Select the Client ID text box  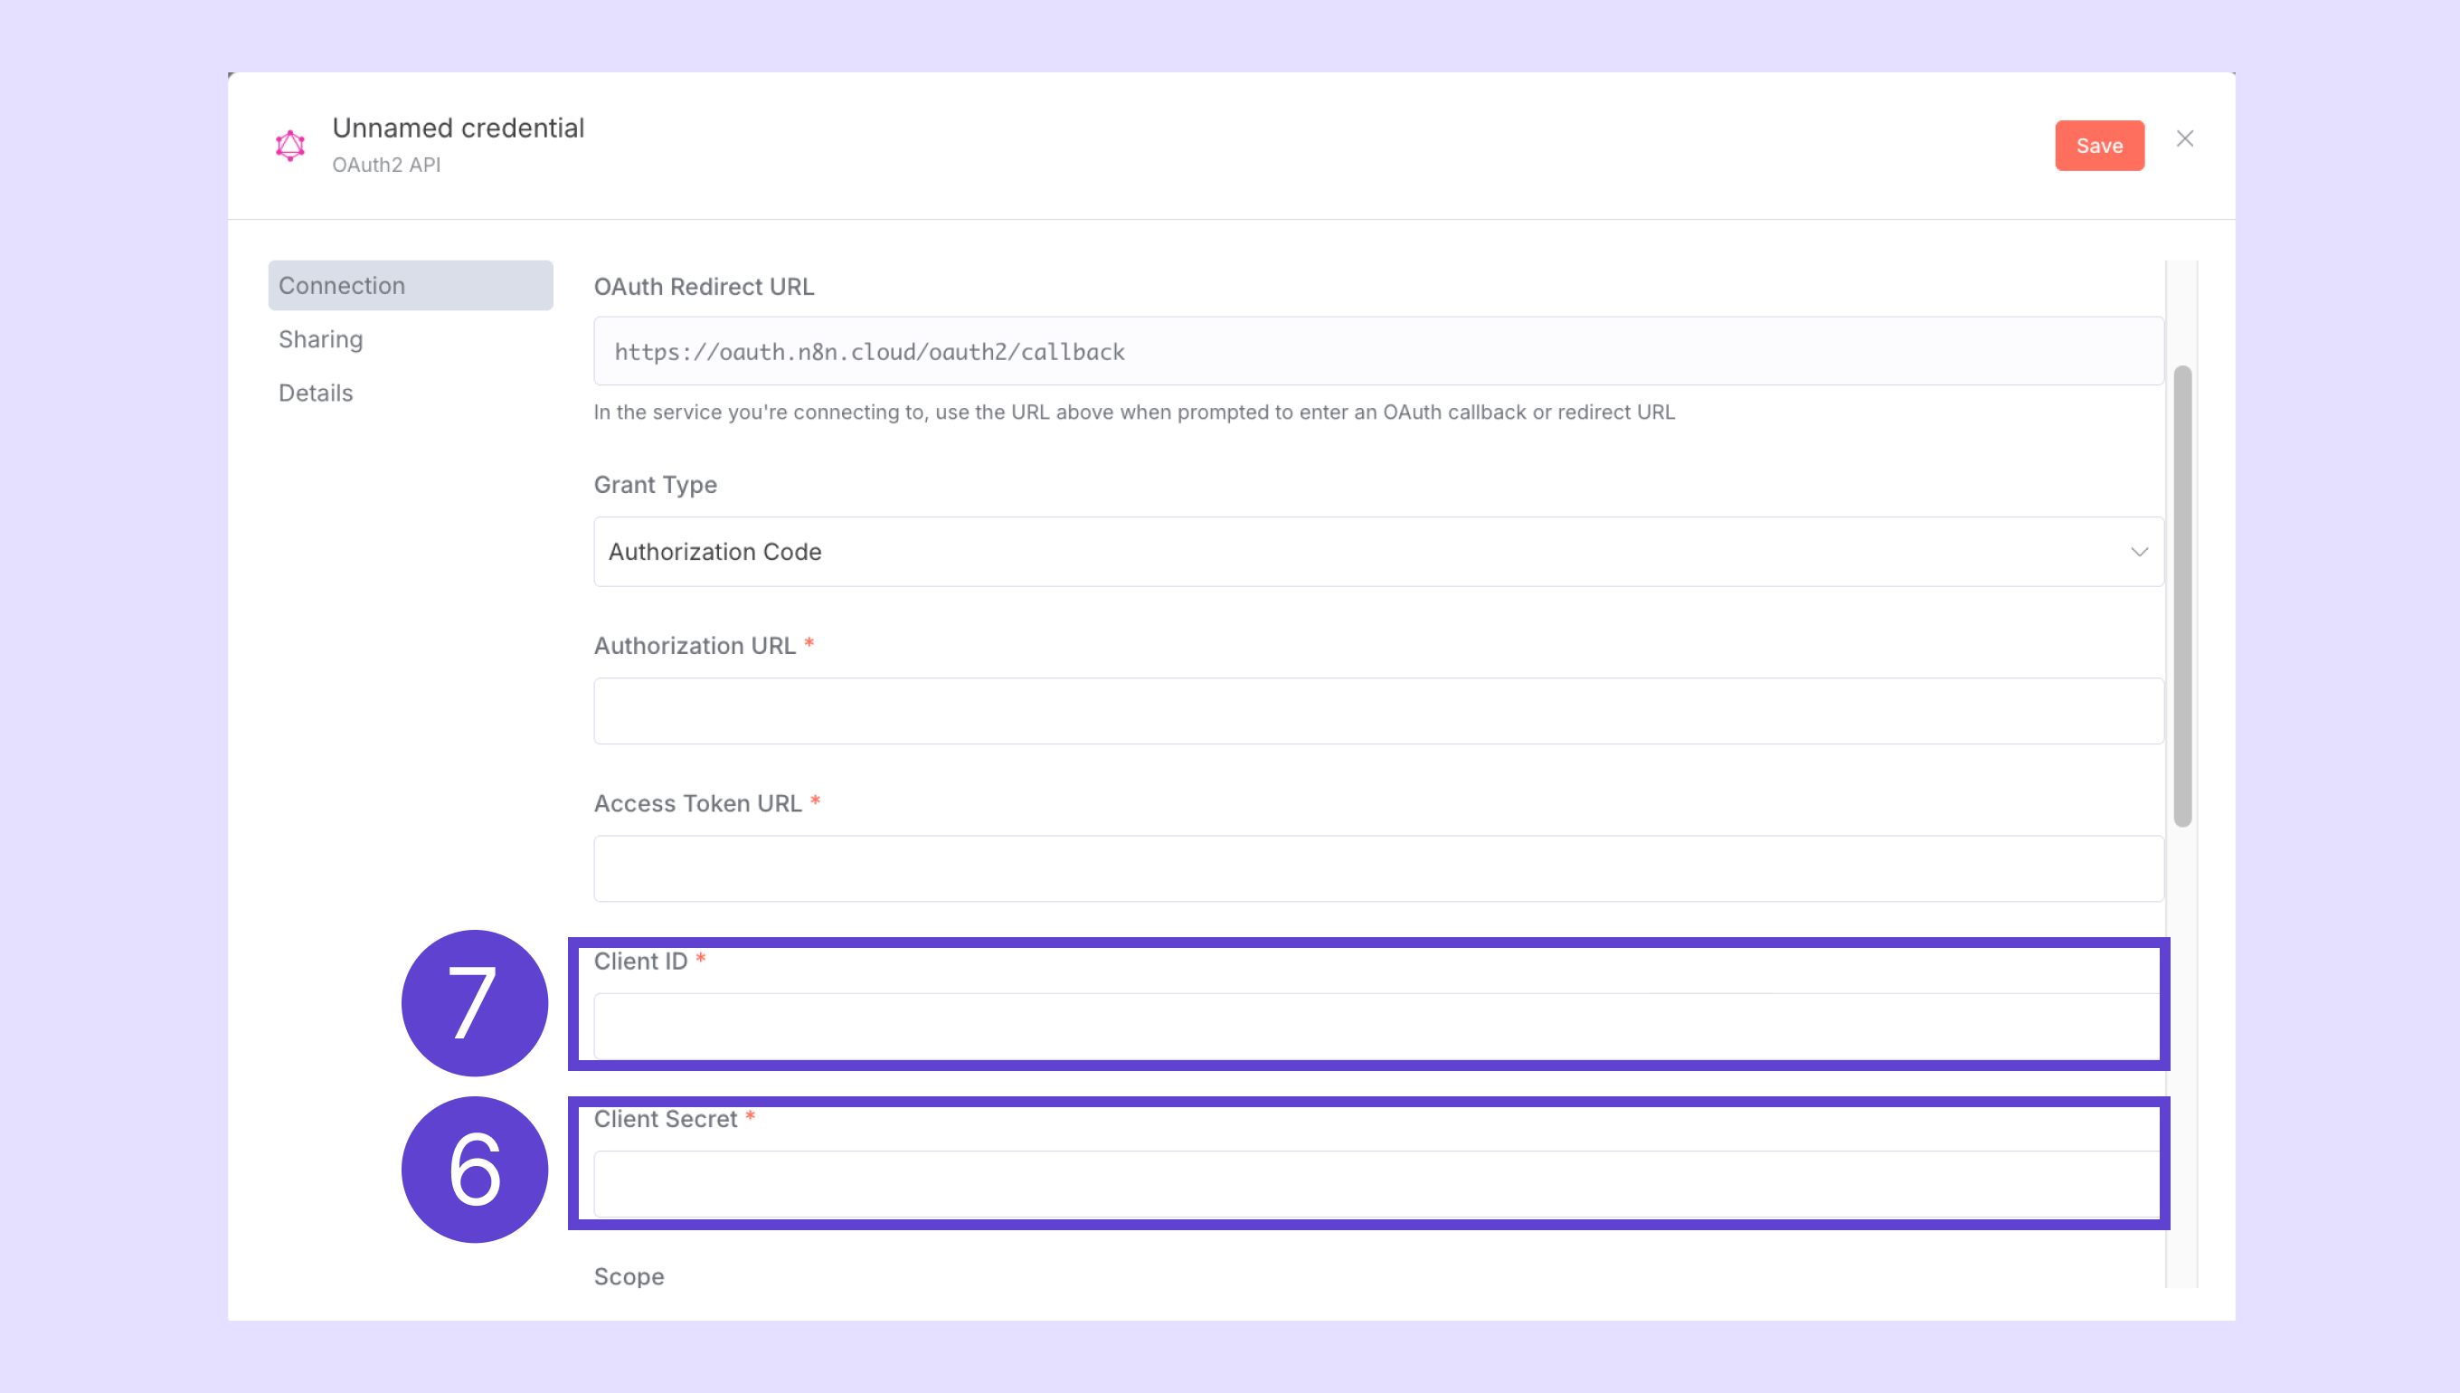[x=1376, y=1026]
